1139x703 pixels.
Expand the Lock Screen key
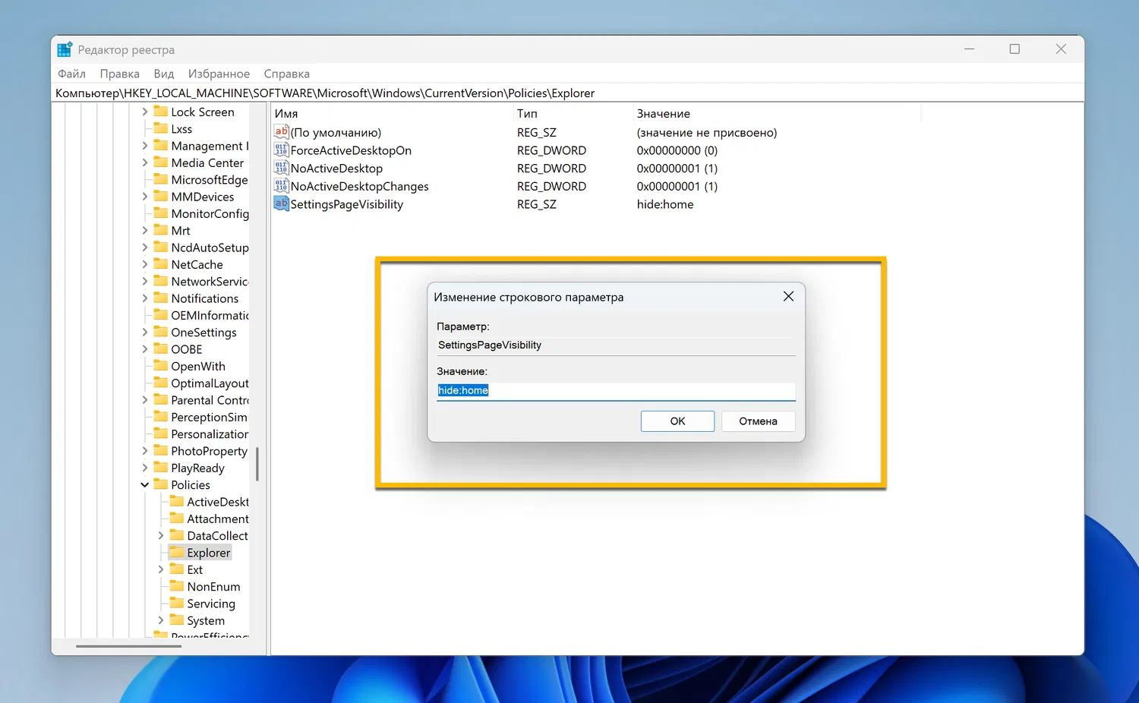click(x=144, y=112)
